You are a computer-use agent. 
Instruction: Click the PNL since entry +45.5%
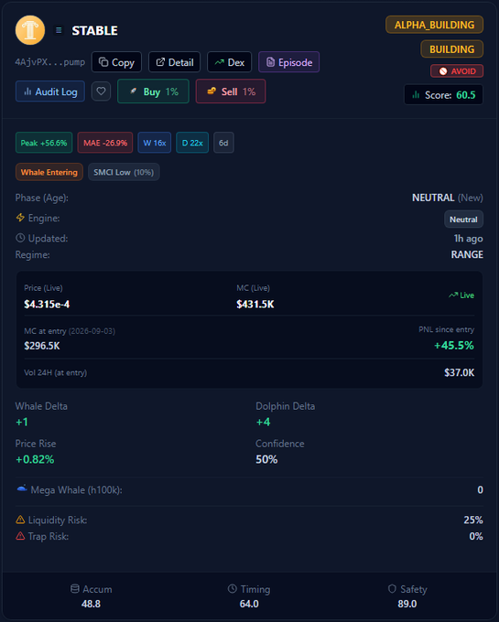454,345
